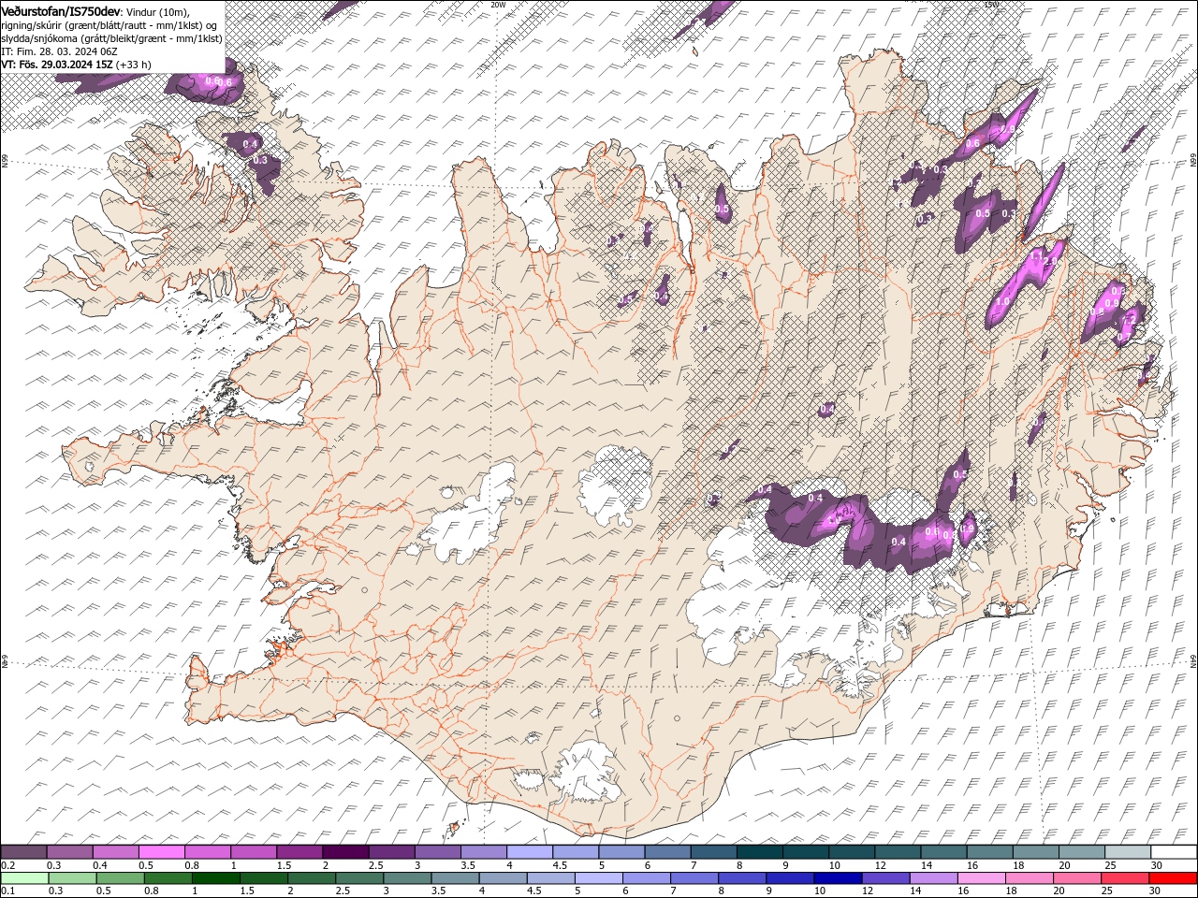This screenshot has width=1198, height=898.
Task: Click the '15W' longitude label
Action: point(991,5)
